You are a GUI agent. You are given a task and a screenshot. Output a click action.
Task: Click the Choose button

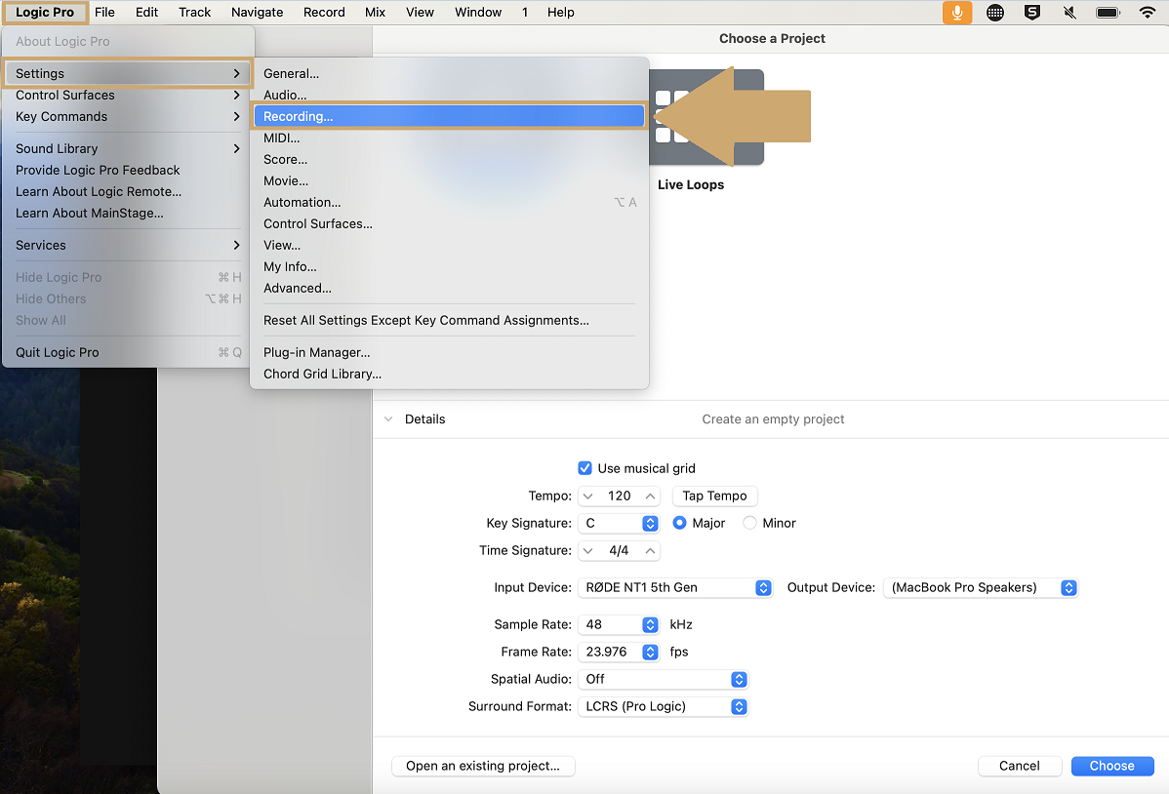(1111, 767)
